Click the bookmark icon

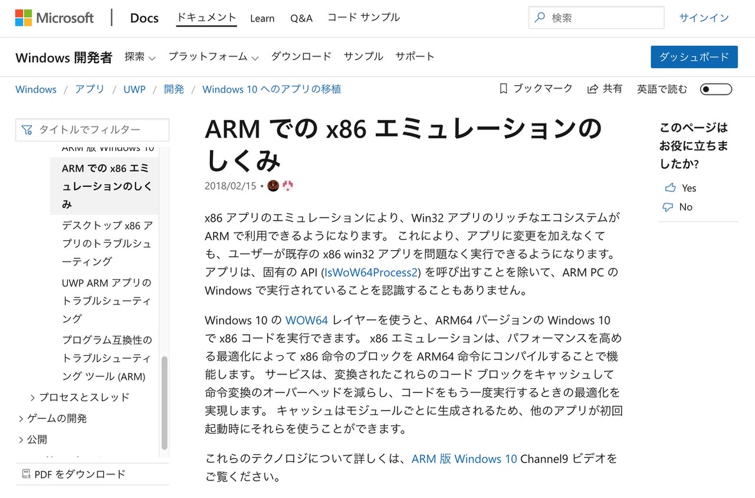[503, 89]
